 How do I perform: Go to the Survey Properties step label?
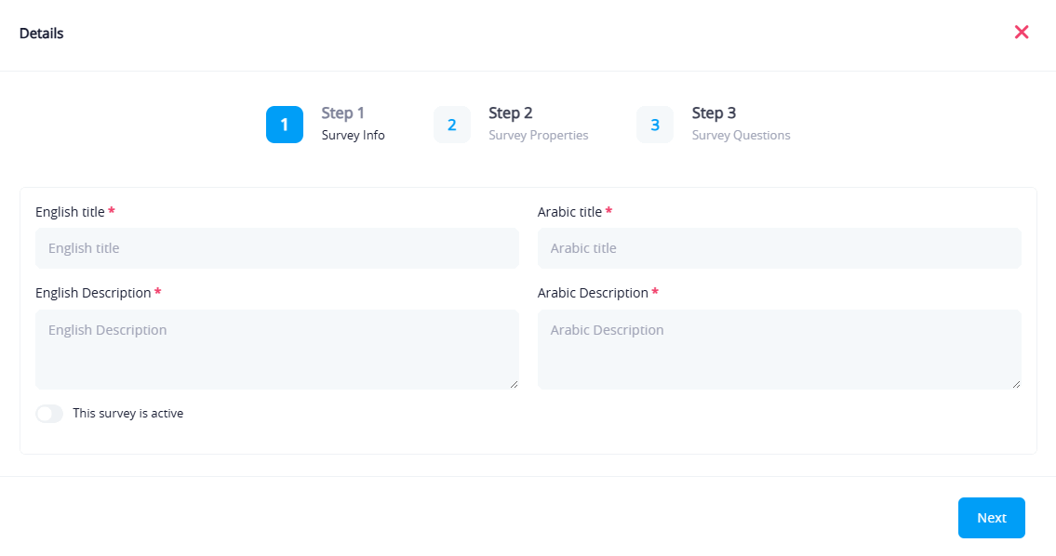[x=538, y=135]
